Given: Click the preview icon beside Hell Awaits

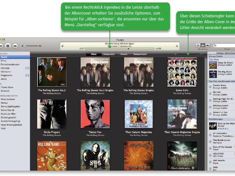Looking at the screenshot, I should pyautogui.click(x=210, y=162).
